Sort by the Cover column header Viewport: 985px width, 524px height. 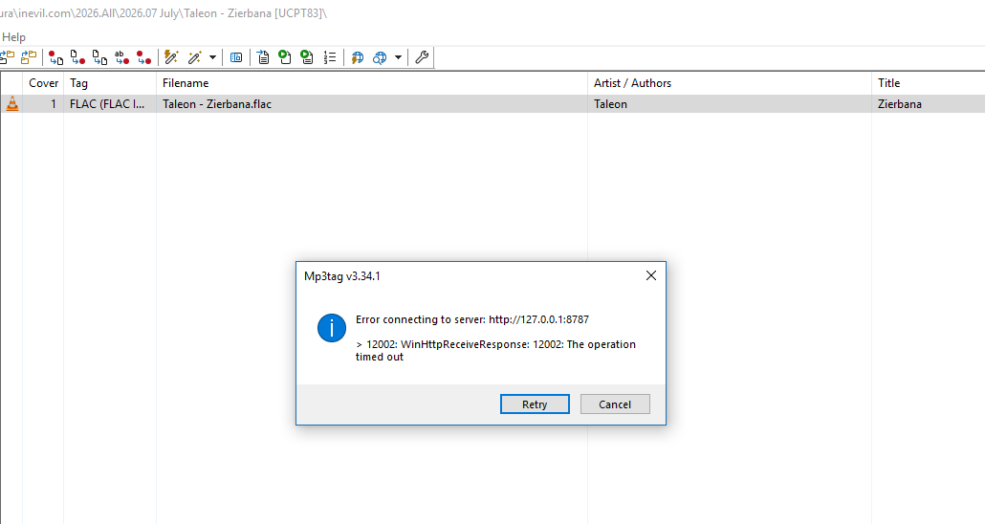(43, 83)
